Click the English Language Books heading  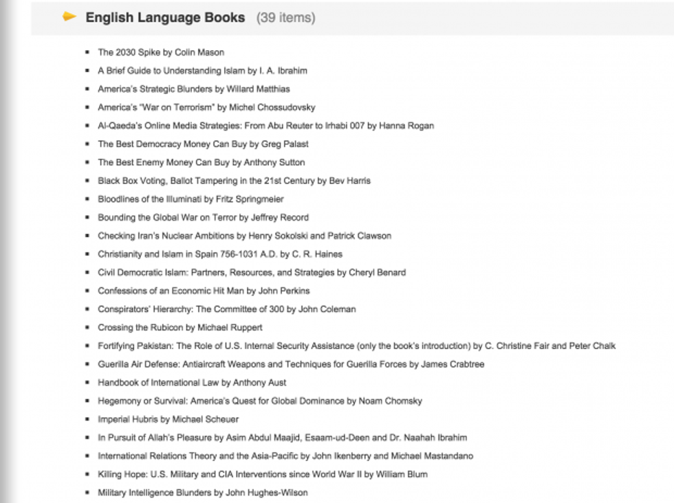tap(164, 18)
